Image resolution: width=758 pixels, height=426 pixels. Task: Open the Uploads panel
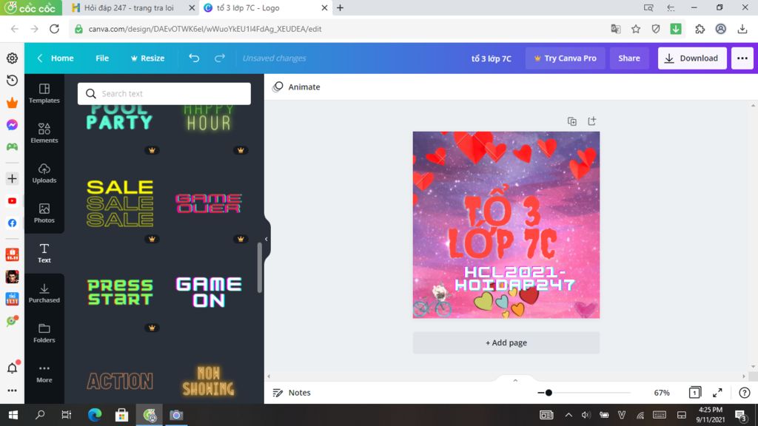click(x=44, y=173)
